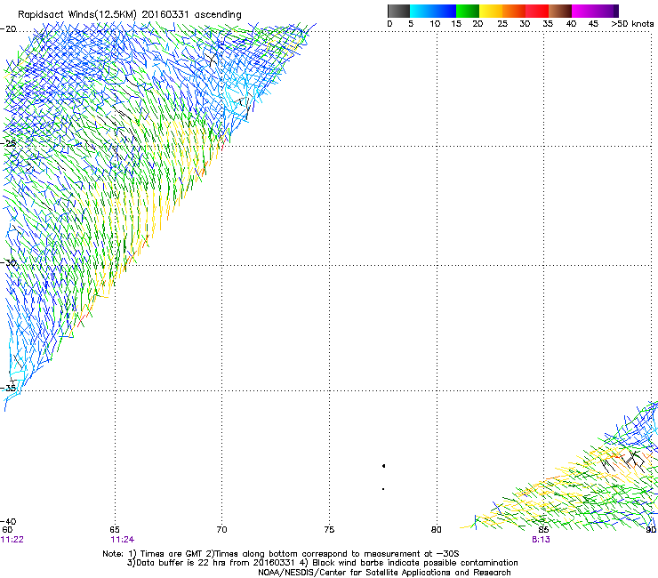
Task: Click the 65 longitude axis label
Action: [x=115, y=530]
